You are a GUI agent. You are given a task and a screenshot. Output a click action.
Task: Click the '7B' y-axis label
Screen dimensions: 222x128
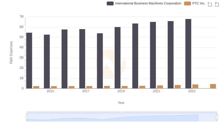point(21,17)
